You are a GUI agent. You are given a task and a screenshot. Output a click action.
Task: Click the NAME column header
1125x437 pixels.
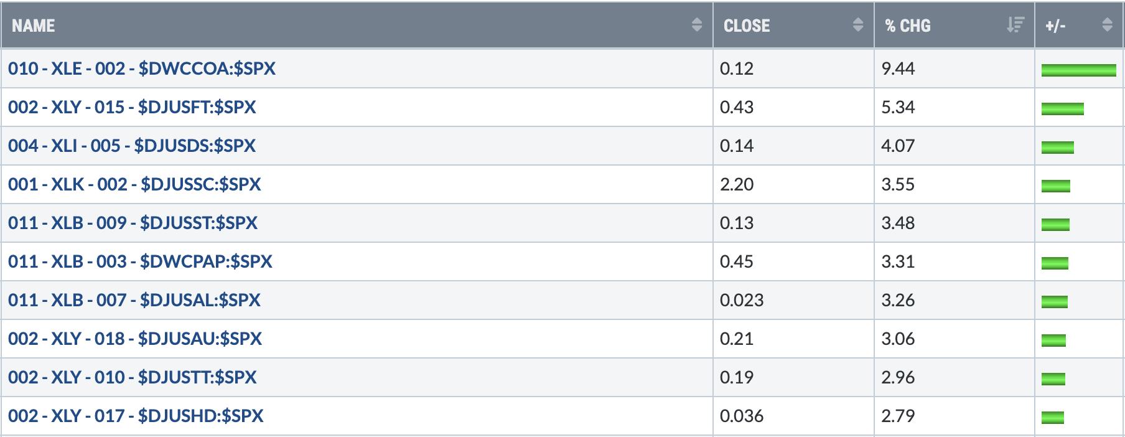click(x=357, y=25)
